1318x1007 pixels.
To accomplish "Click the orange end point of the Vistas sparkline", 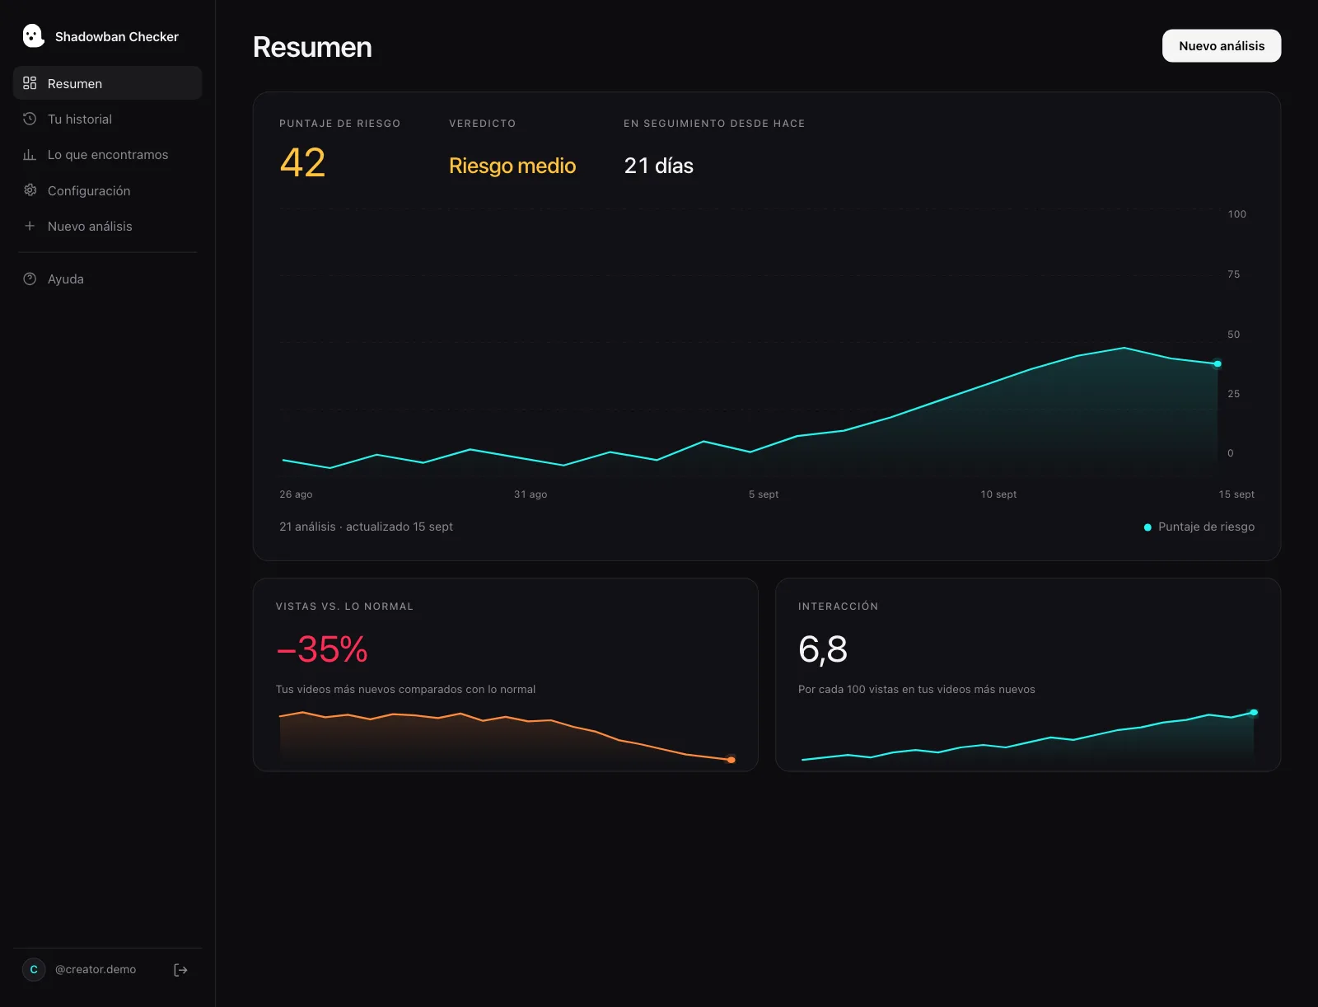I will click(731, 760).
